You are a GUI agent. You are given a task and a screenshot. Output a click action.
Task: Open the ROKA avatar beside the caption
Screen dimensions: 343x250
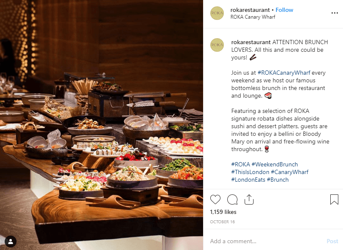click(x=217, y=45)
